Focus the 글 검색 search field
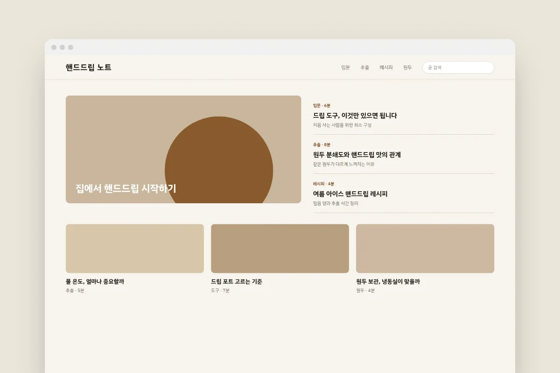The image size is (560, 373). tap(458, 68)
